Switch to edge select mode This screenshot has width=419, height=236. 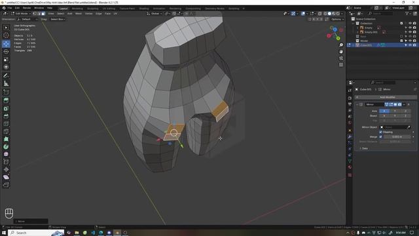[39, 13]
